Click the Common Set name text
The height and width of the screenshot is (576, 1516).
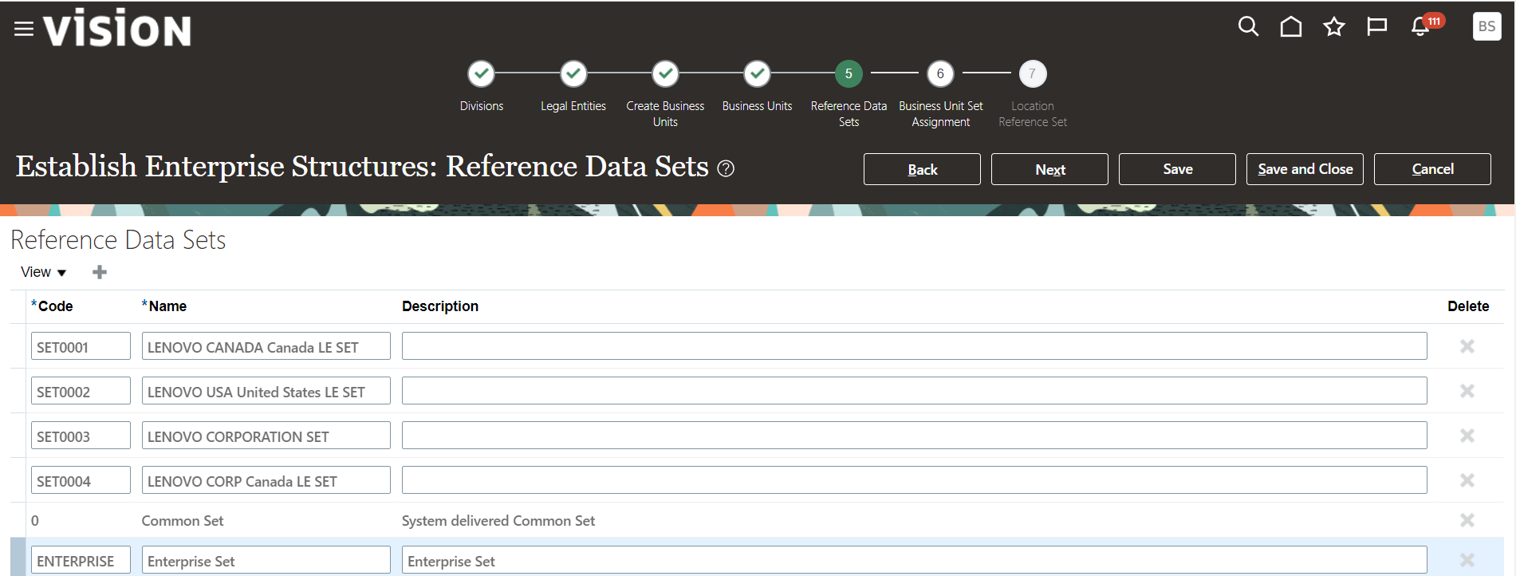(183, 521)
